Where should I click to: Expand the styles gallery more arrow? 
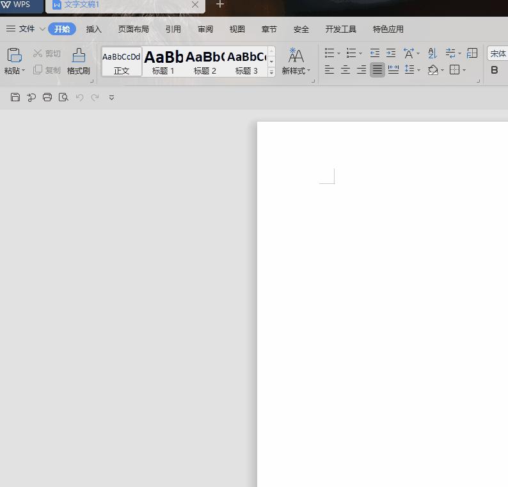pos(271,72)
